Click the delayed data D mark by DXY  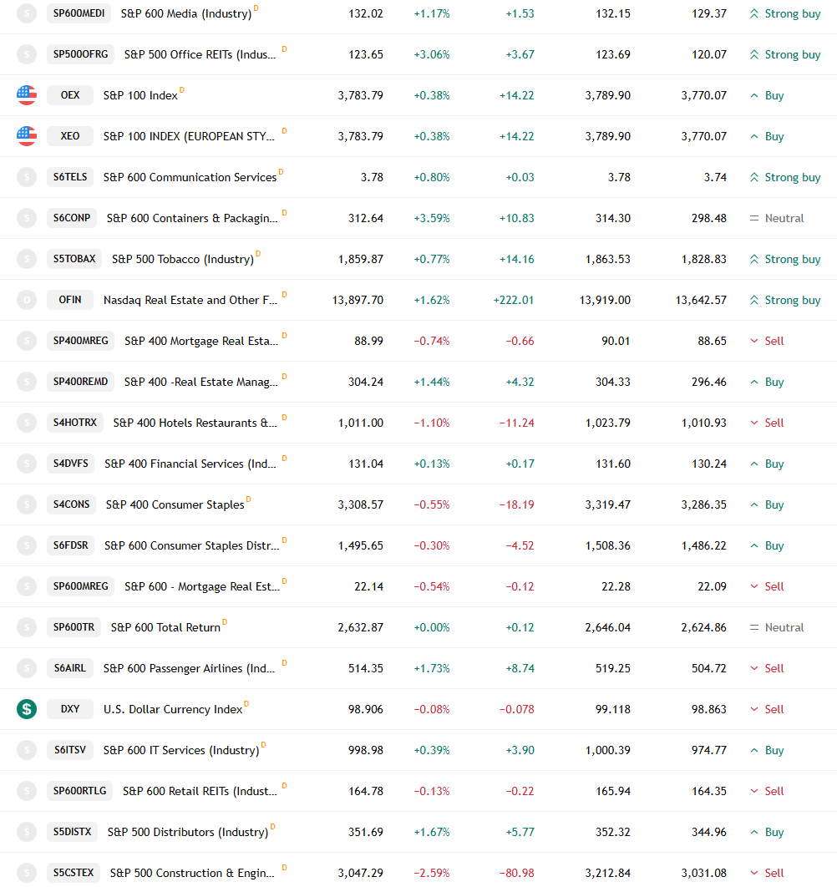[x=246, y=704]
